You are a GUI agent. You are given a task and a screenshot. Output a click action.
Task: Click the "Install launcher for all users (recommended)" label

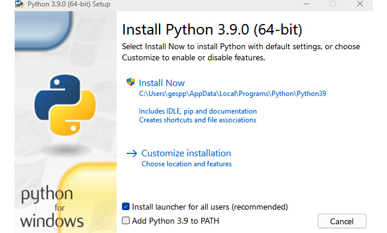[x=210, y=207]
